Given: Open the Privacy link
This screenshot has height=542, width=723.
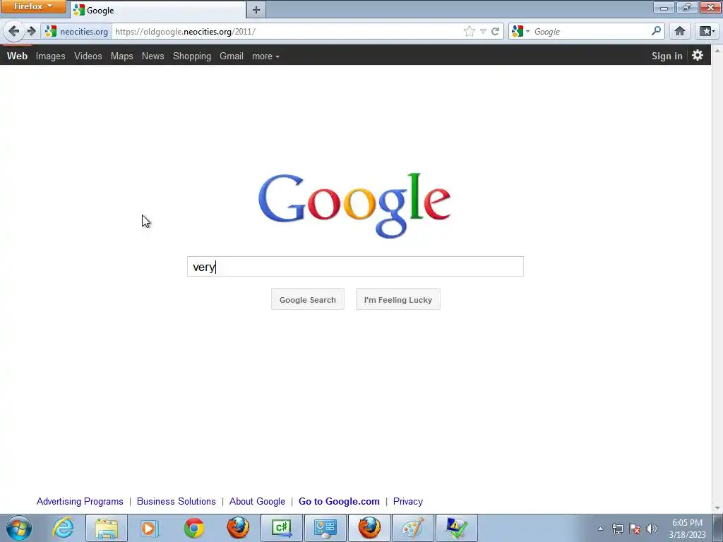Looking at the screenshot, I should tap(407, 501).
